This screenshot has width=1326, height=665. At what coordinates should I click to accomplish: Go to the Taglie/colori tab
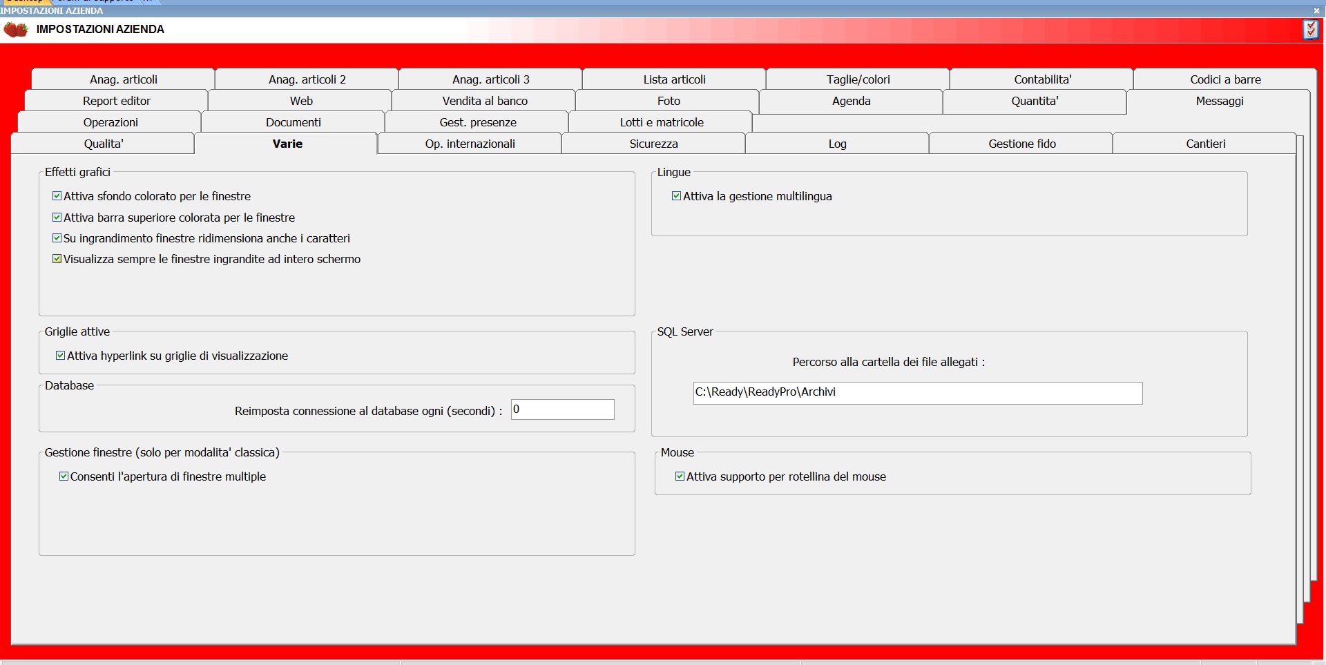(x=858, y=79)
